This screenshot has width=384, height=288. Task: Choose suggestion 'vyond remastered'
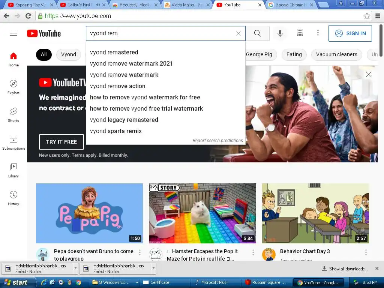[165, 52]
